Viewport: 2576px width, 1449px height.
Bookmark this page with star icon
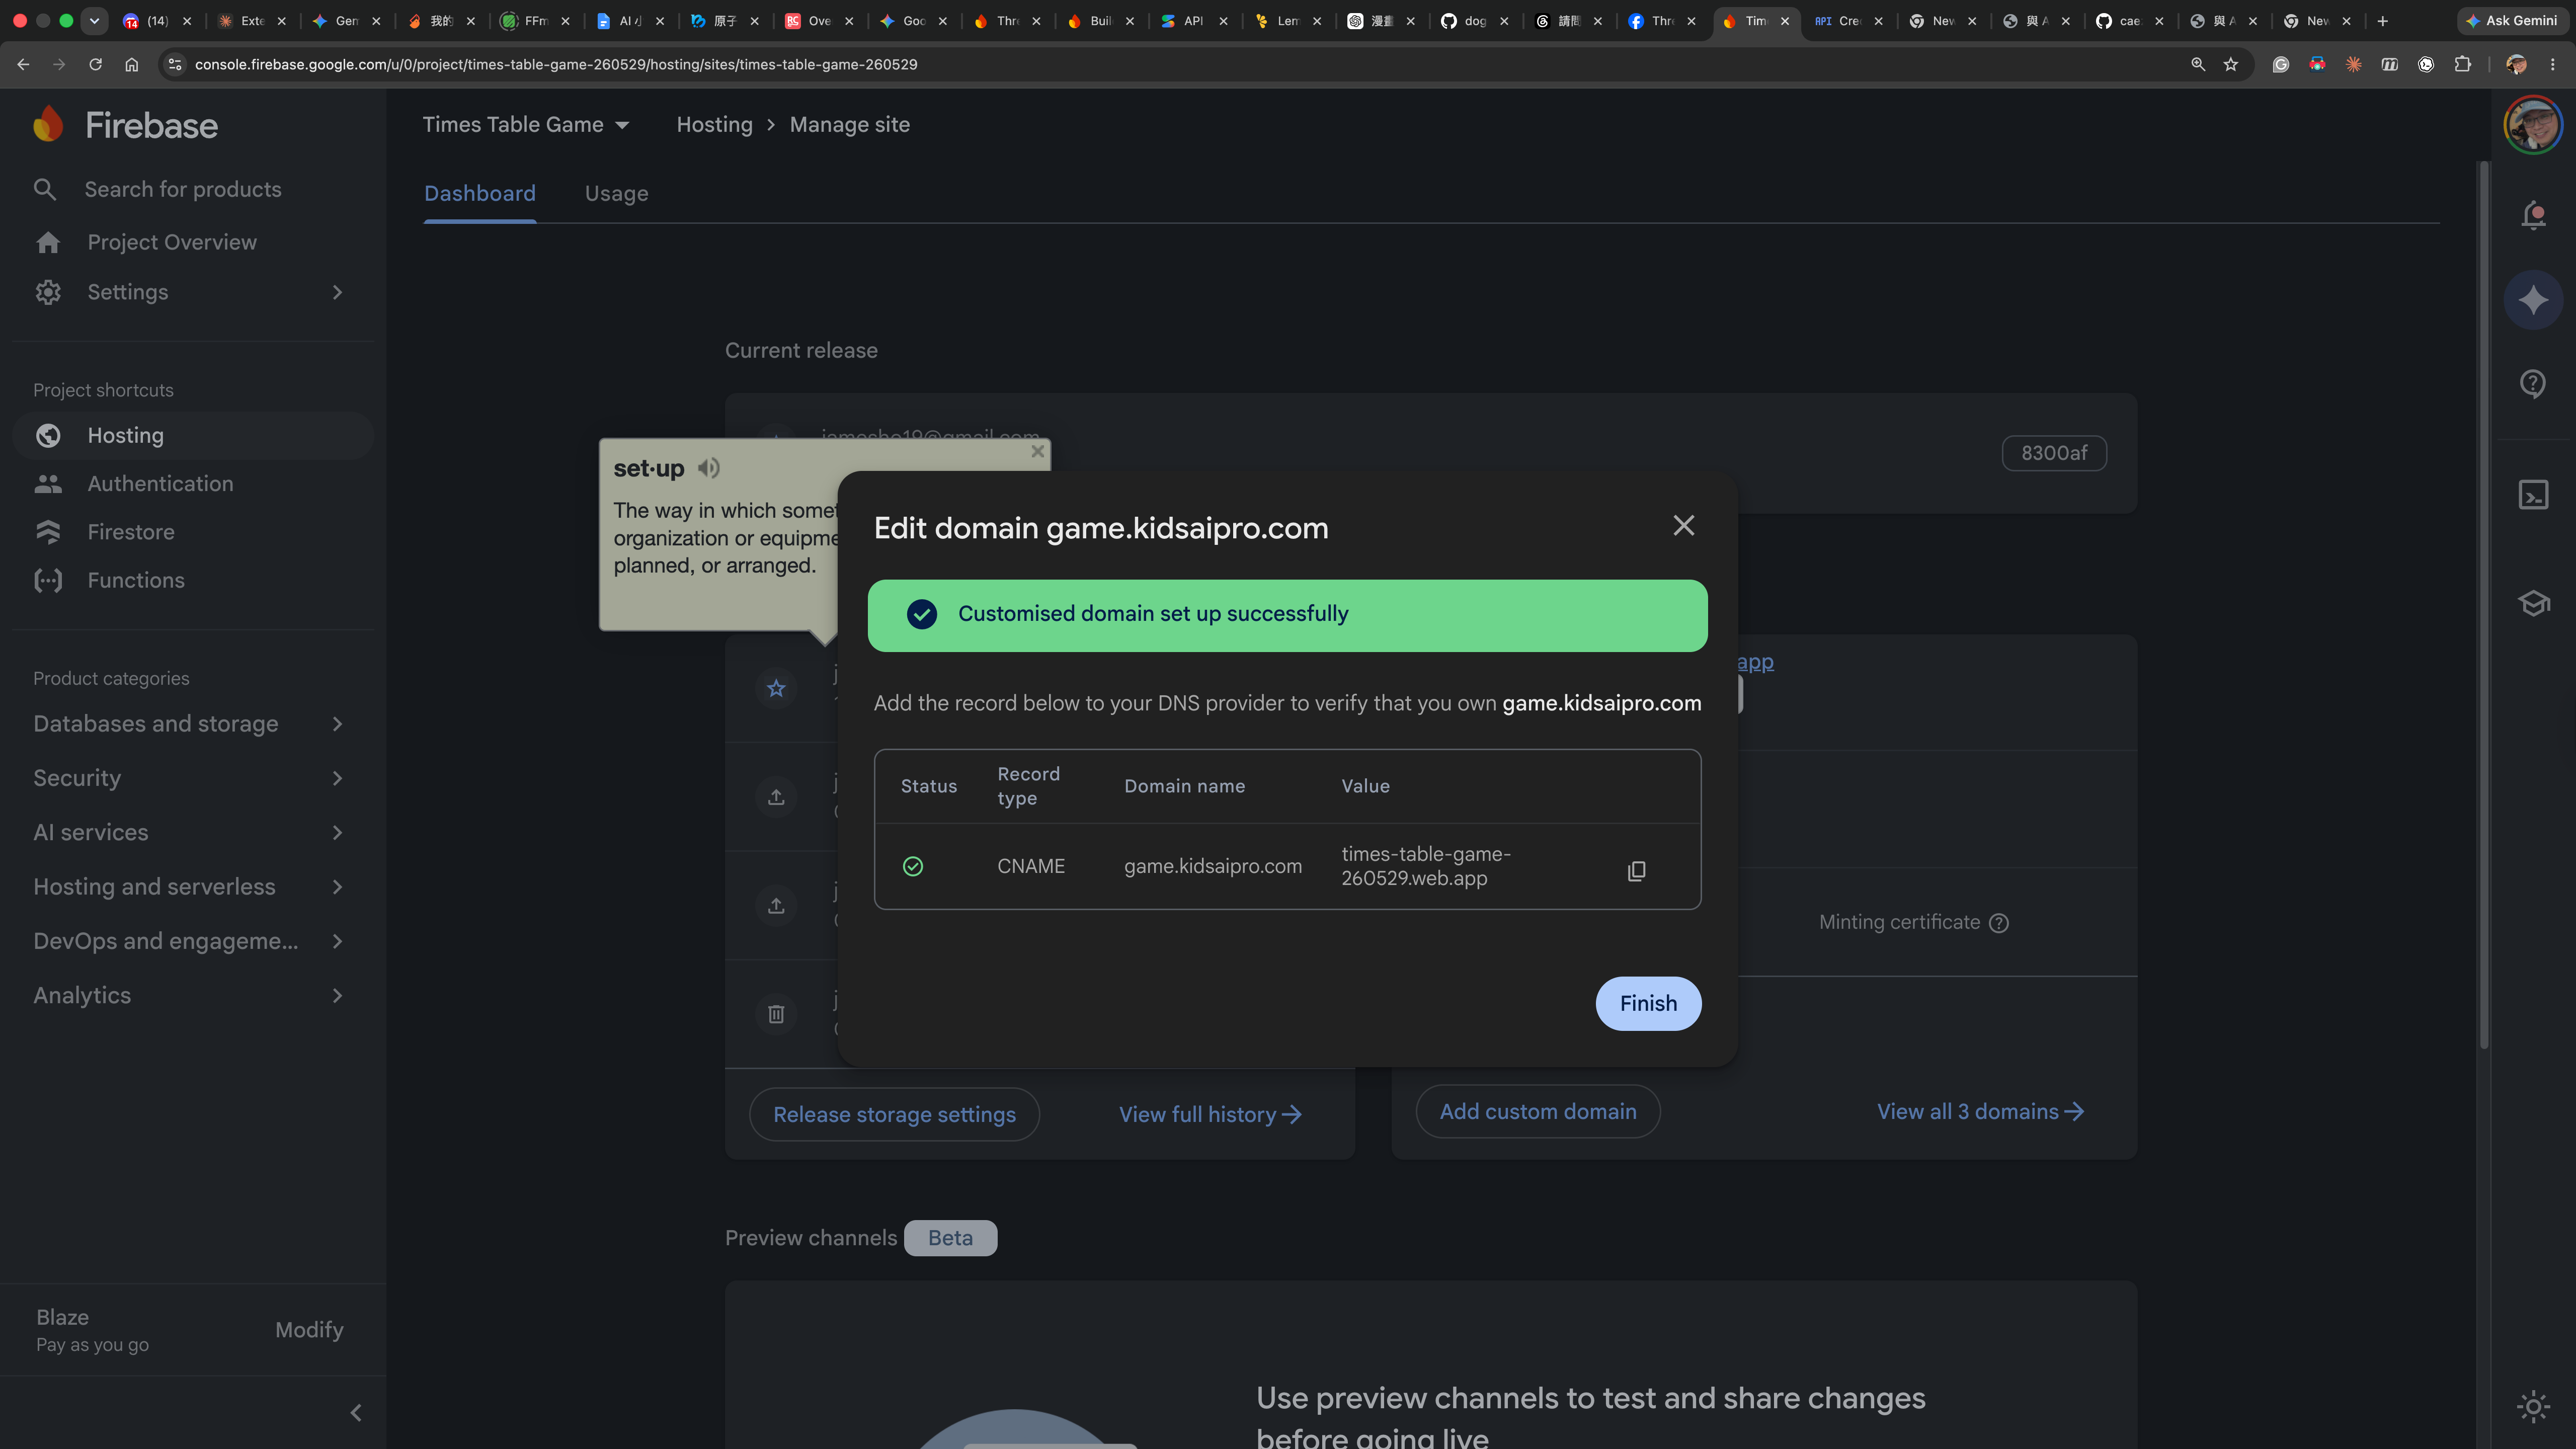click(x=2230, y=64)
